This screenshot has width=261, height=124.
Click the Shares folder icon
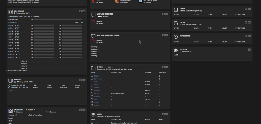[93, 68]
